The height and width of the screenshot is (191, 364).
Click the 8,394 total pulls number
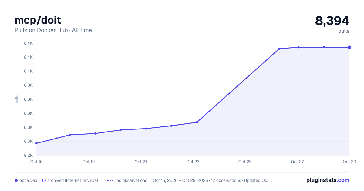click(332, 21)
